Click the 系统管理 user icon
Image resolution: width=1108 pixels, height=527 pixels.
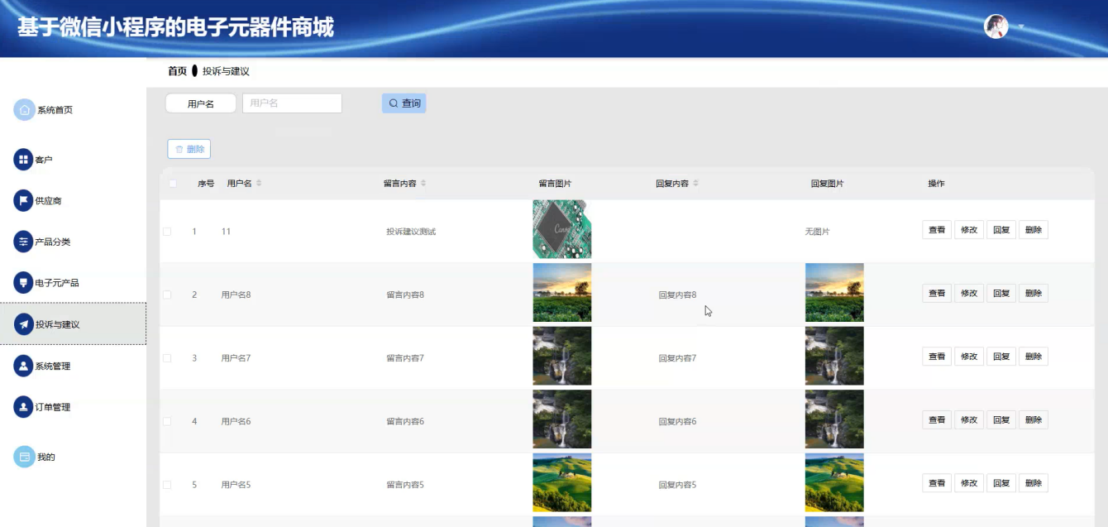(x=23, y=366)
